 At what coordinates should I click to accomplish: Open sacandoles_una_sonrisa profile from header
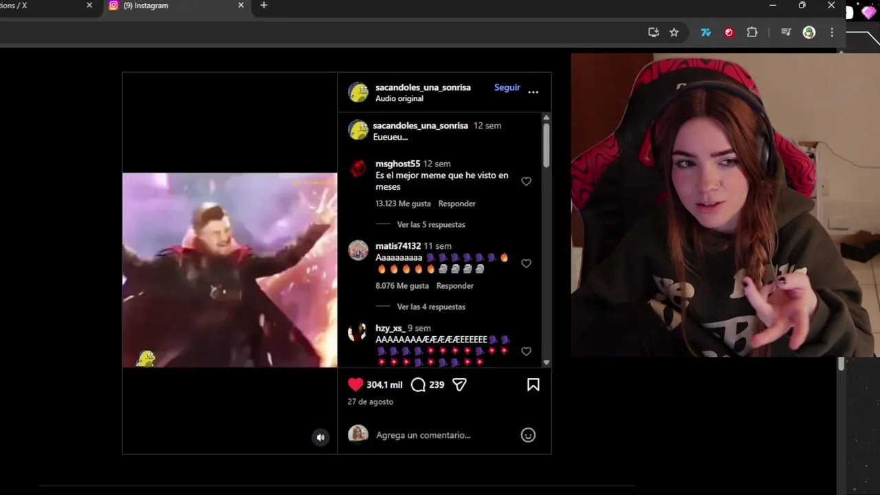[x=423, y=87]
